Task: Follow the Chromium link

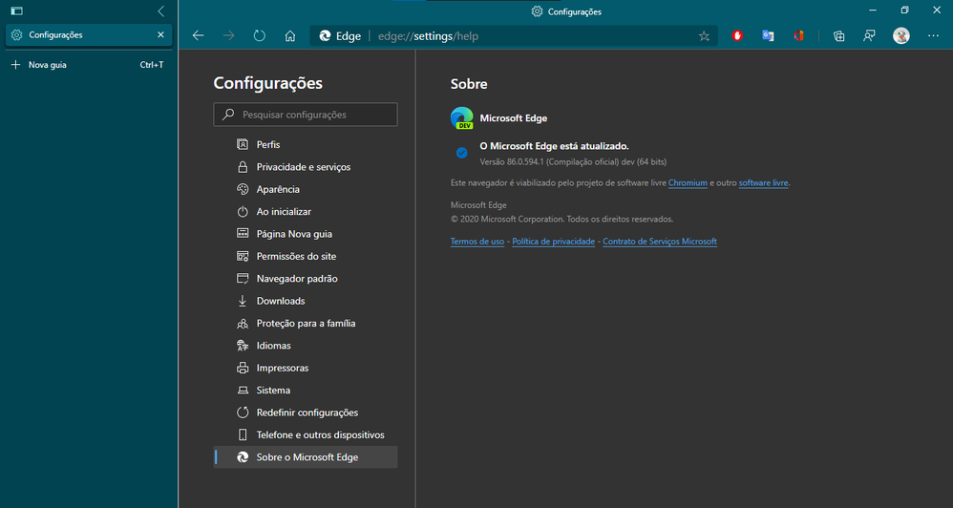Action: (688, 183)
